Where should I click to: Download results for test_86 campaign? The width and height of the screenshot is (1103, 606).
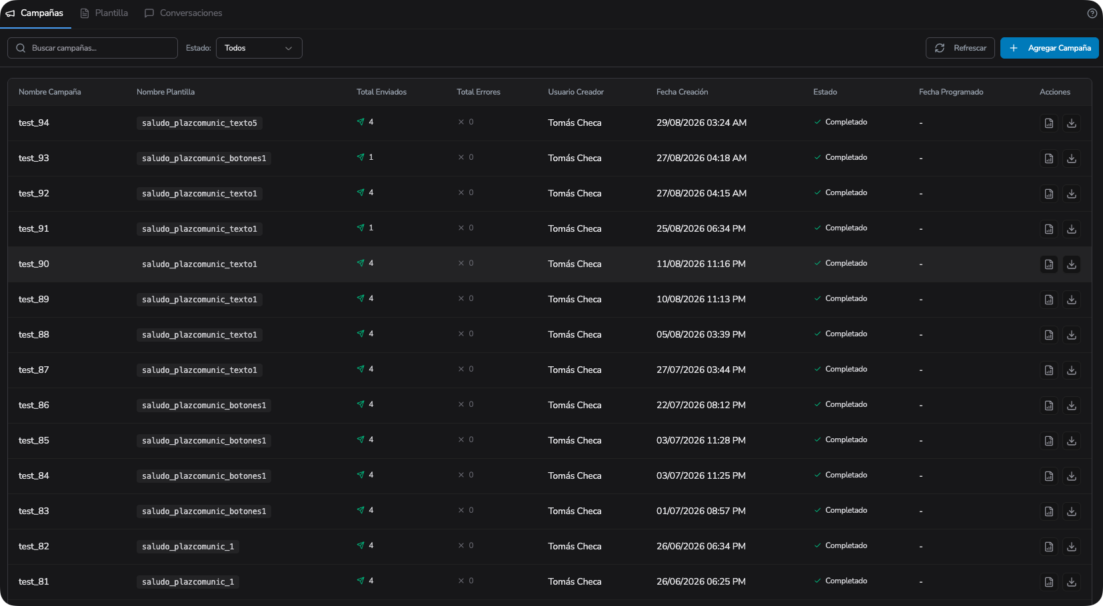1072,406
